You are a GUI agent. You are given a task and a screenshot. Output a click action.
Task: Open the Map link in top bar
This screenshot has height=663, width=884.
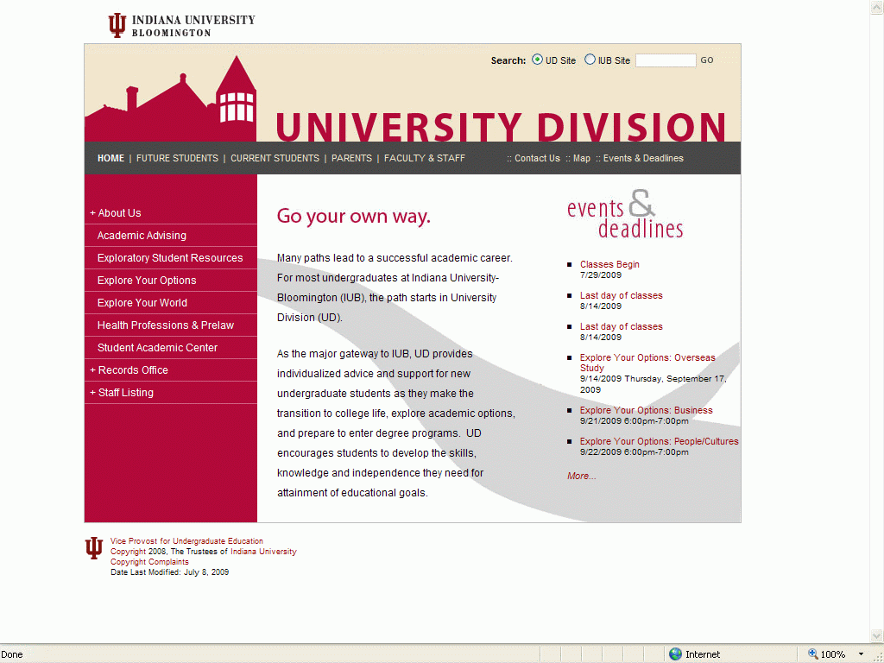[x=581, y=159]
